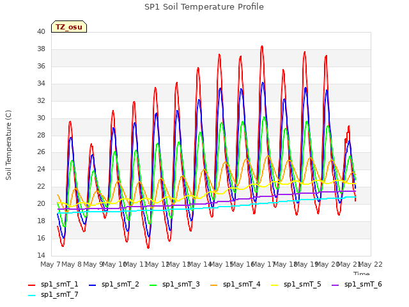Click the 22 y-axis tick label

coord(41,186)
